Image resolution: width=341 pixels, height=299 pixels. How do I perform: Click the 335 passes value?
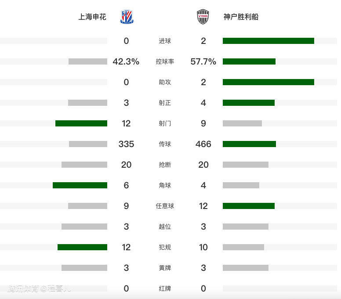tap(126, 144)
